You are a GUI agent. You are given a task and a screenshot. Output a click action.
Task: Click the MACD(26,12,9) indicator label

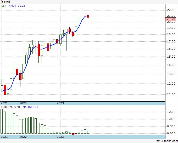10,107
